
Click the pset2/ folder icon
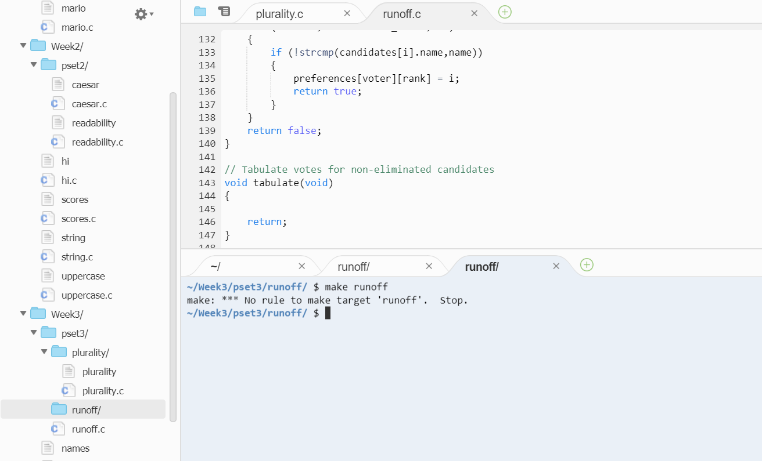49,64
